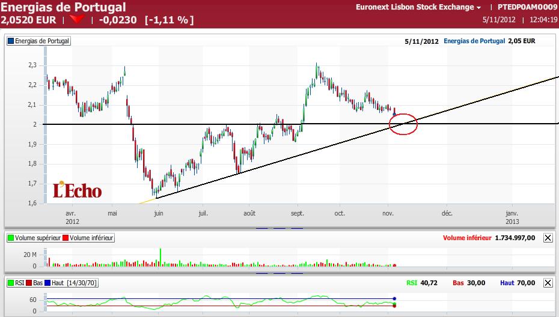Click the splitter handle between volume and RSI panels
The image size is (559, 317).
[279, 274]
